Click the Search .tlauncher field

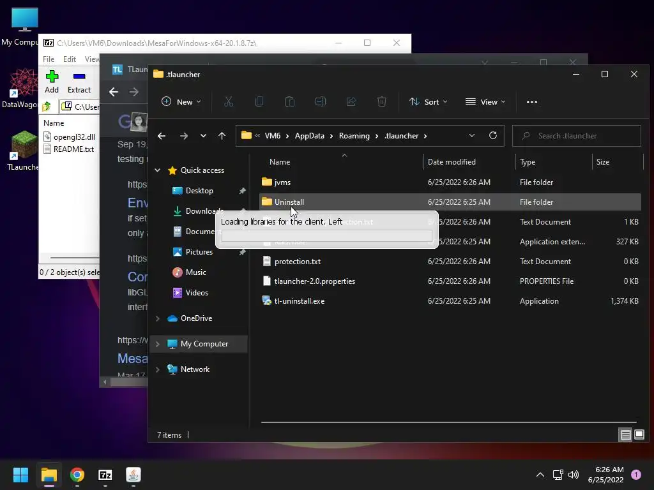tap(577, 136)
